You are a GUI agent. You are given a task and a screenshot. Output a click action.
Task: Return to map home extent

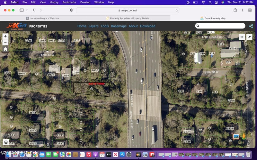(5, 49)
